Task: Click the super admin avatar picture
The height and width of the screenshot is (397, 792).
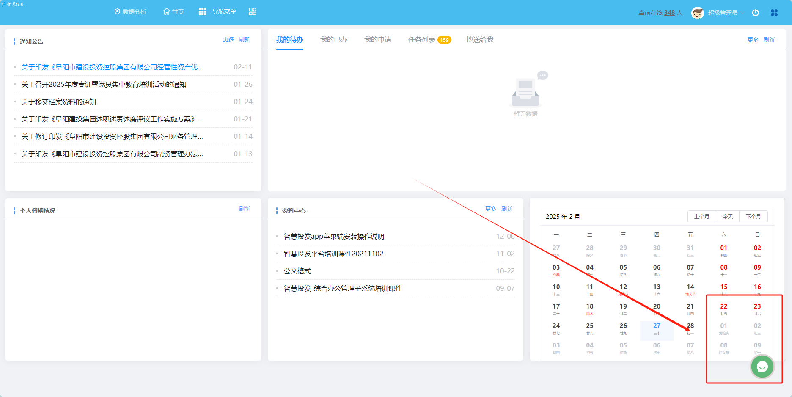Action: (x=697, y=13)
